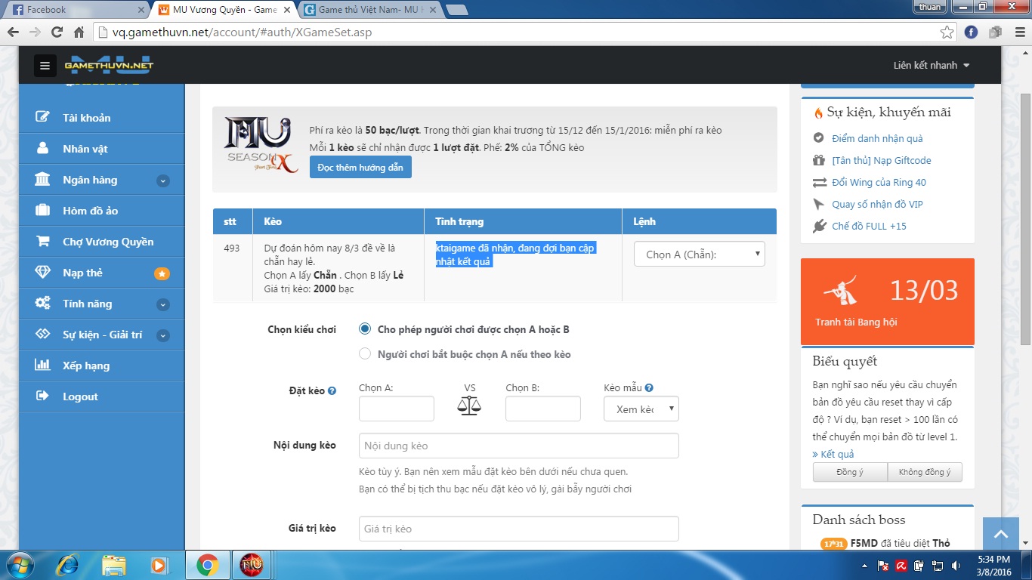Click the scroll-to-top arrow button
Viewport: 1032px width, 580px height.
coord(1001,535)
